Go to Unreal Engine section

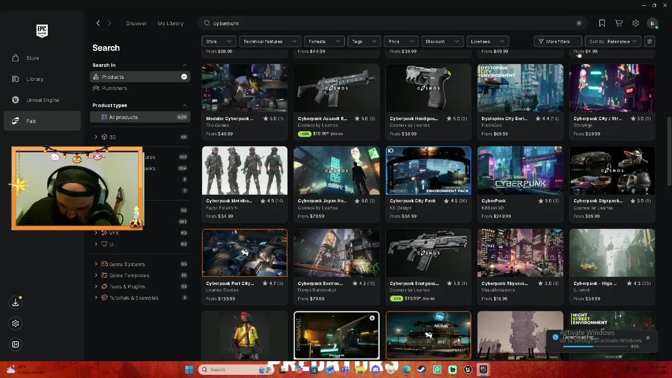[42, 100]
